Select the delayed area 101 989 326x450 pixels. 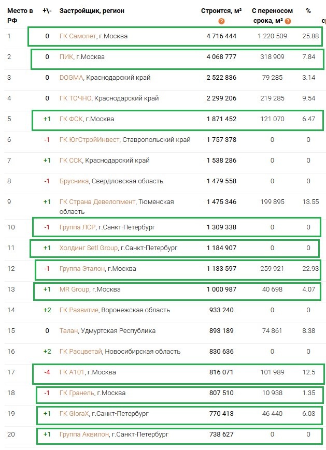[272, 372]
